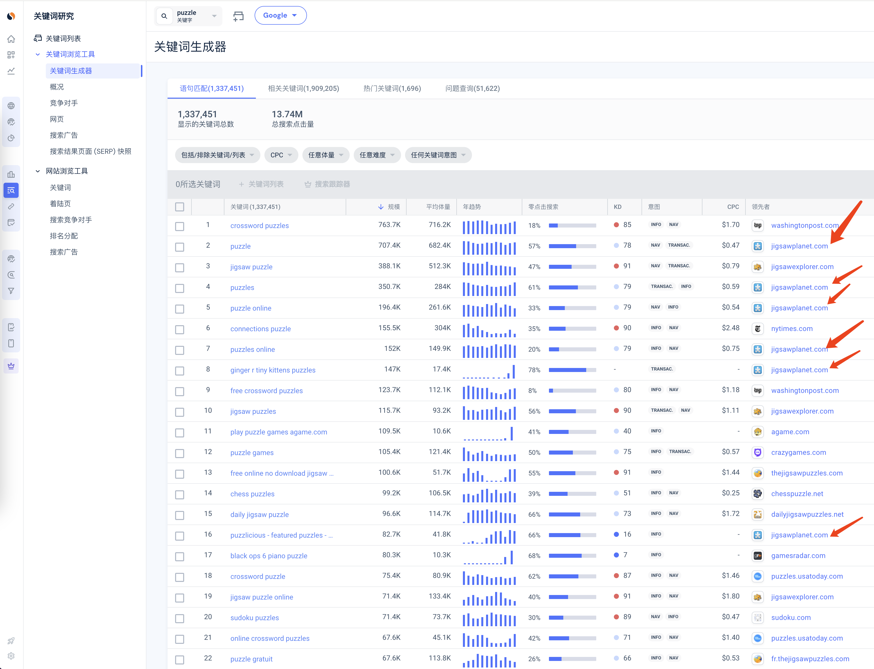Check the box for jigsaw puzzle row
Screen dimensions: 874x669
(179, 268)
